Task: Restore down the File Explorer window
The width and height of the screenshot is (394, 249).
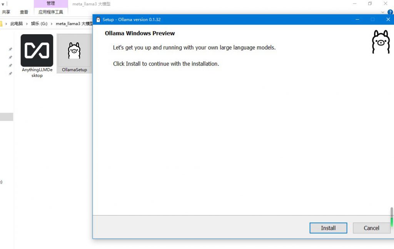Action: [370, 3]
